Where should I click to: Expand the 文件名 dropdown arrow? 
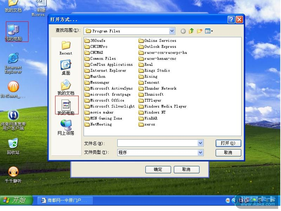click(200, 143)
